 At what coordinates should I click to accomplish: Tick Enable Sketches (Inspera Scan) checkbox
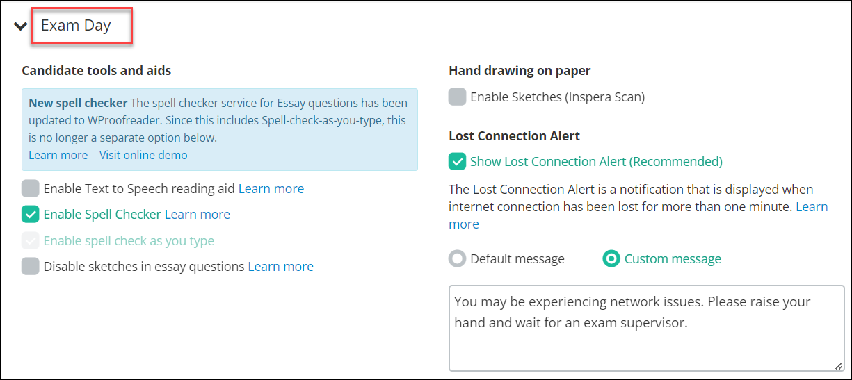click(458, 97)
